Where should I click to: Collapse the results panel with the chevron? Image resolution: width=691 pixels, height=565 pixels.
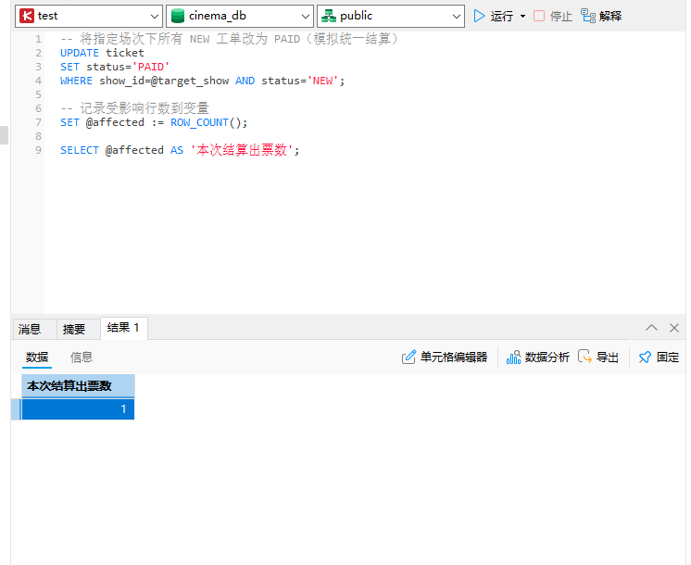coord(651,328)
